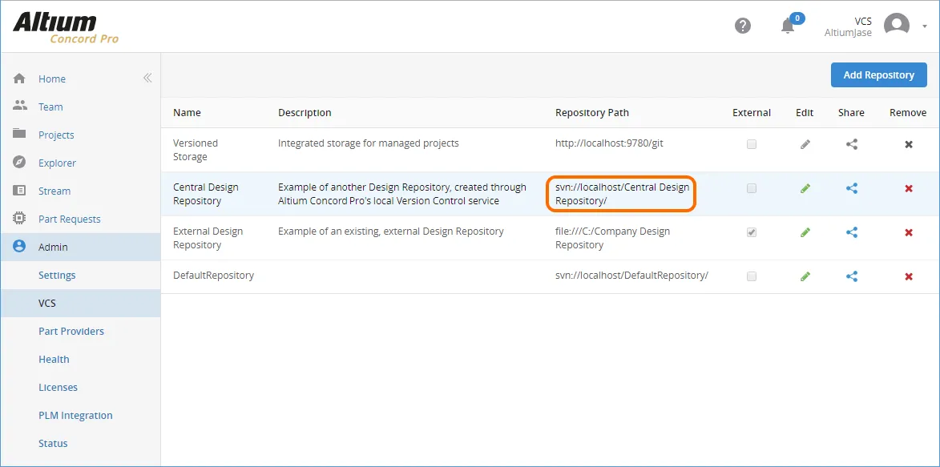Remove the Central Design Repository
The height and width of the screenshot is (467, 940).
pyautogui.click(x=908, y=188)
